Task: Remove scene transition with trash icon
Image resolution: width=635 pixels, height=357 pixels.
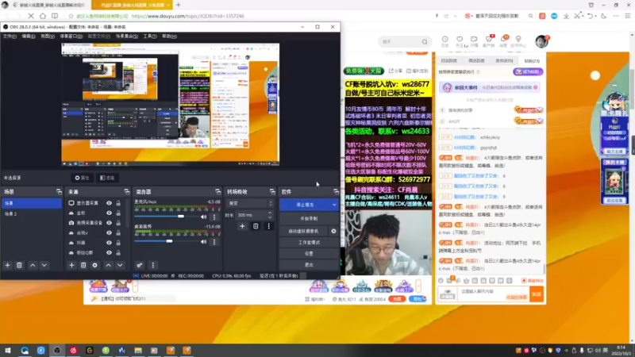Action: (x=256, y=226)
